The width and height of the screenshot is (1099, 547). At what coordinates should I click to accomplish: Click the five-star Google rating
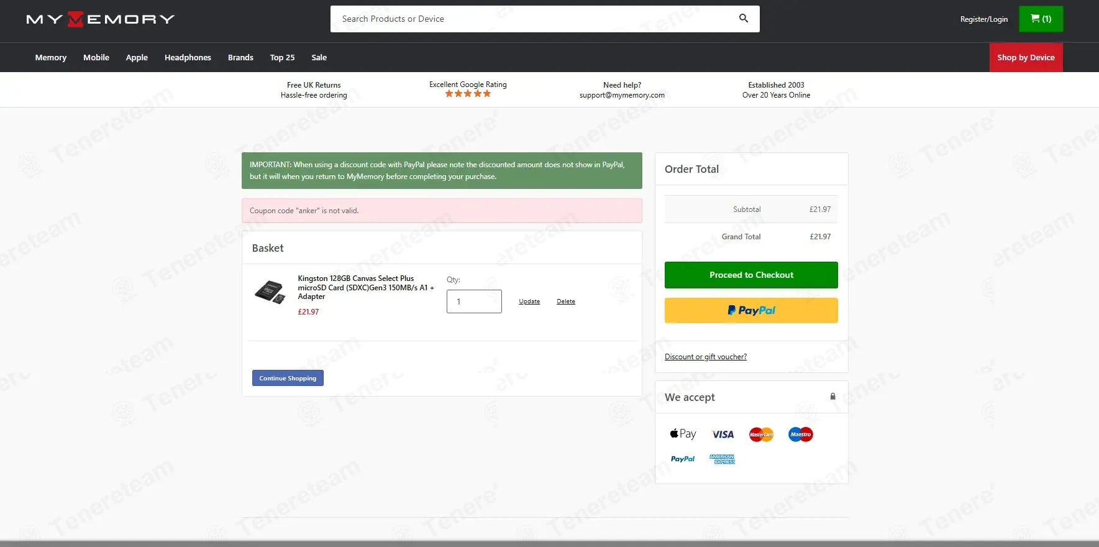[468, 94]
